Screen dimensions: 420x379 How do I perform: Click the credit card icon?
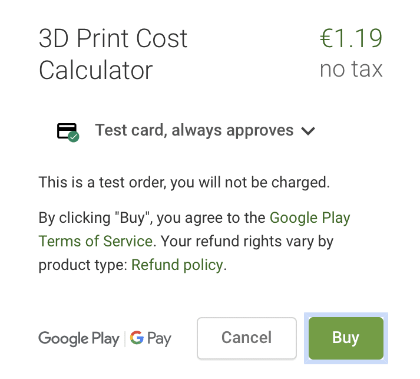pos(67,131)
